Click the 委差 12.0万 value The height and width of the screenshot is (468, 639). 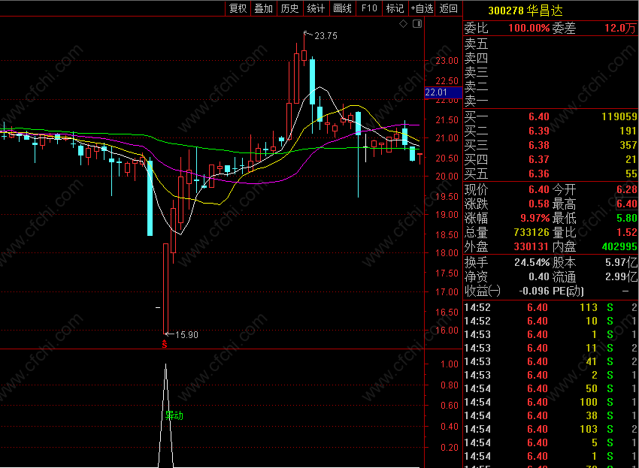(x=620, y=28)
